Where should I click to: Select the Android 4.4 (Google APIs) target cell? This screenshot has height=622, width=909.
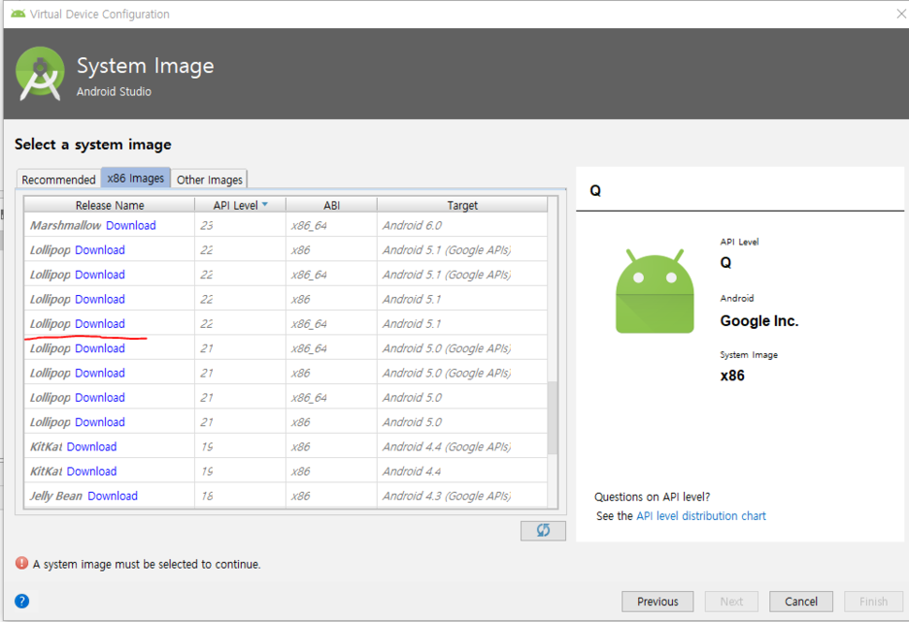pos(462,447)
